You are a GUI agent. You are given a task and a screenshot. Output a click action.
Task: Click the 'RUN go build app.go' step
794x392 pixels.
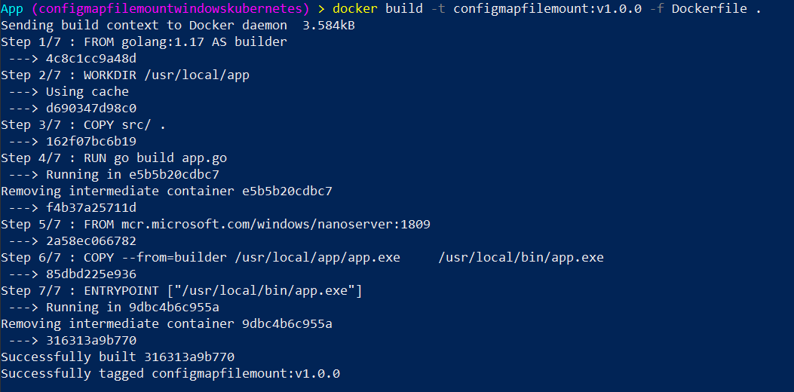113,158
